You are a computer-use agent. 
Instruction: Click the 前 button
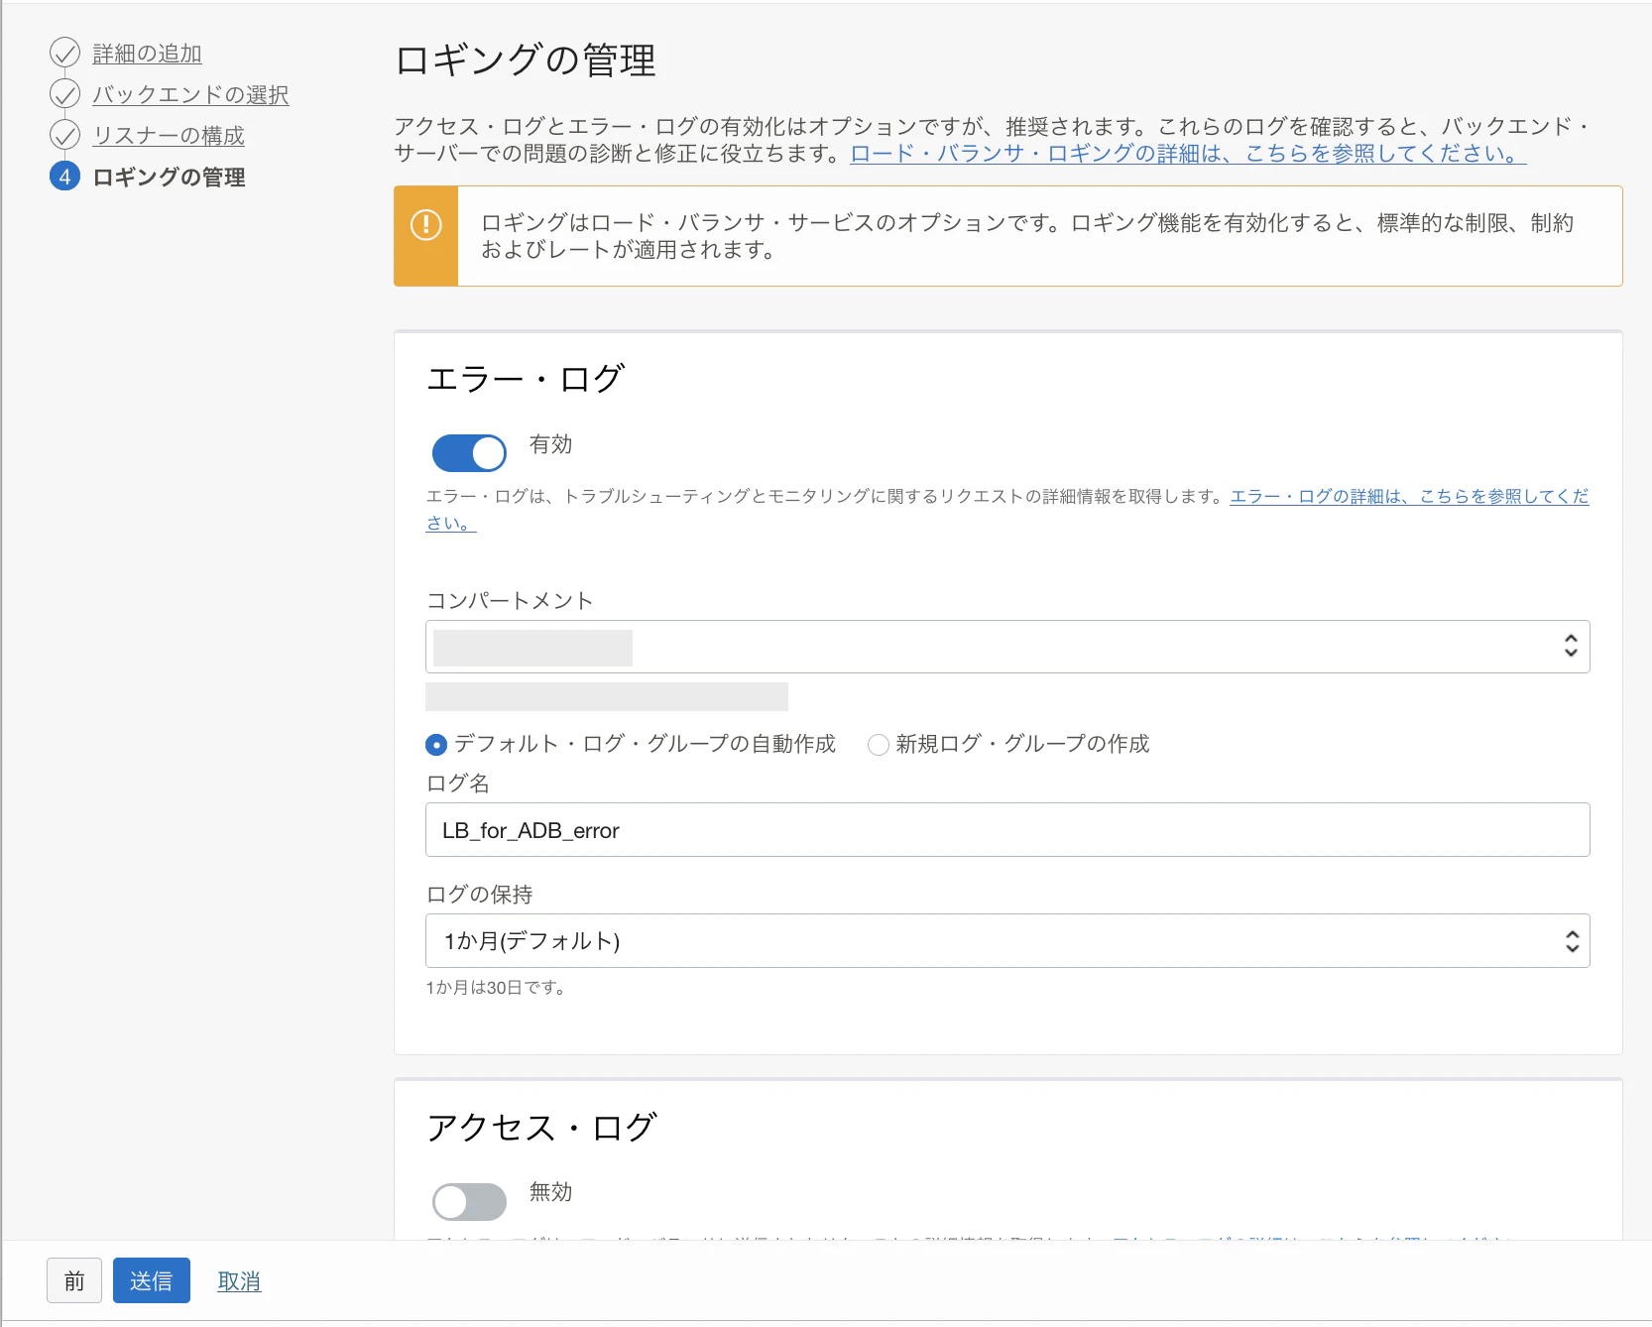pyautogui.click(x=74, y=1280)
